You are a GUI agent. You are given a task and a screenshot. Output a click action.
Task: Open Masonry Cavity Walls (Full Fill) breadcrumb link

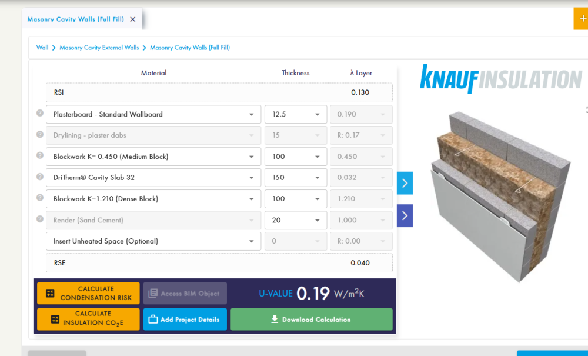pyautogui.click(x=190, y=48)
